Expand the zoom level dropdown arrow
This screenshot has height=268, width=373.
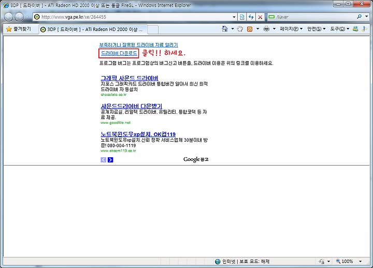(x=361, y=261)
